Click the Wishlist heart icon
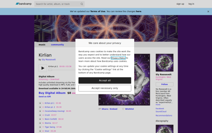Viewport: 212px width, 133px height. pyautogui.click(x=123, y=109)
